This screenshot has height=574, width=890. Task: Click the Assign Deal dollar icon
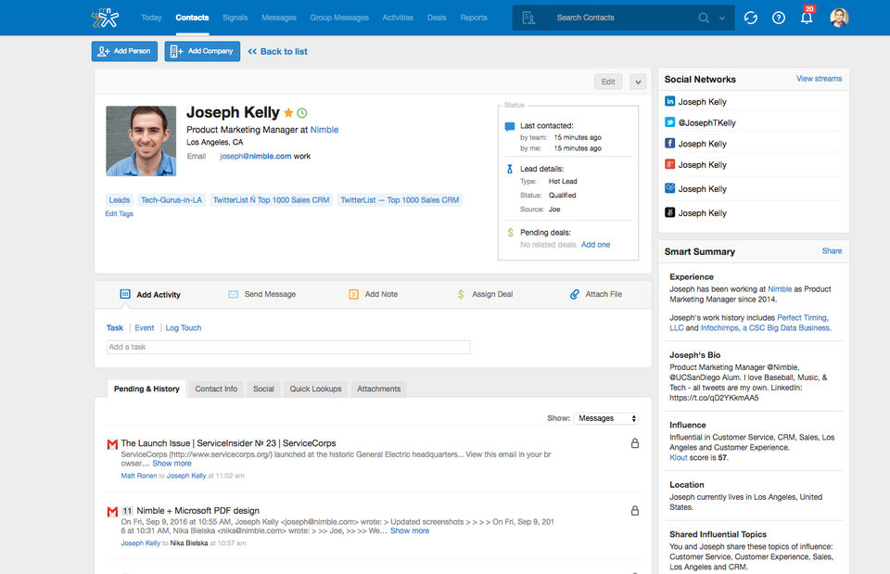(x=461, y=294)
